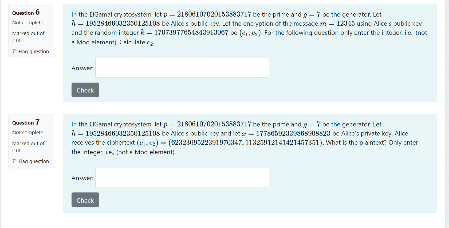Select the Question 7 heading
This screenshot has height=228, width=449.
(x=26, y=122)
